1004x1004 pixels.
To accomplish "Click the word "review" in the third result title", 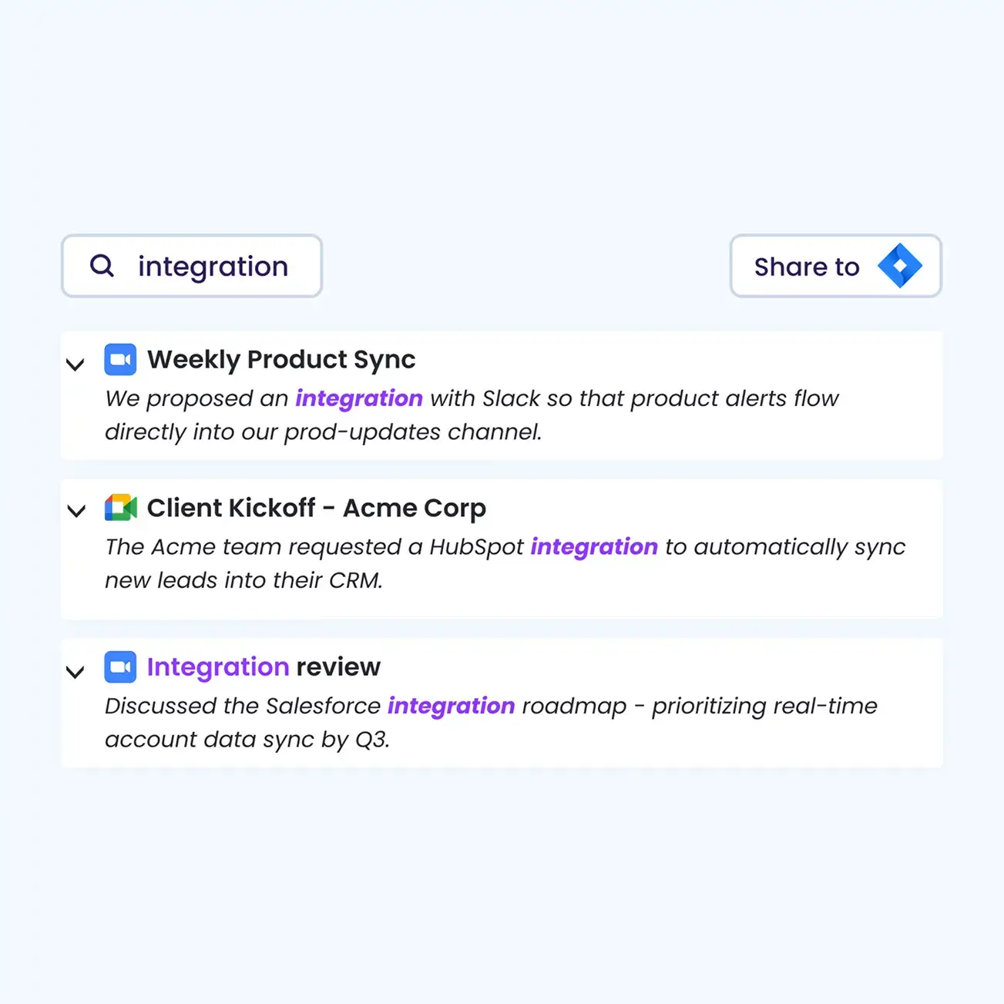I will [x=338, y=667].
